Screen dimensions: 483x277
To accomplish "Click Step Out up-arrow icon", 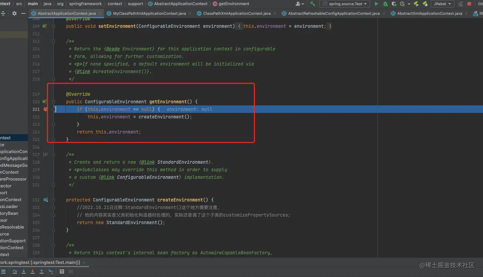I will point(42,272).
